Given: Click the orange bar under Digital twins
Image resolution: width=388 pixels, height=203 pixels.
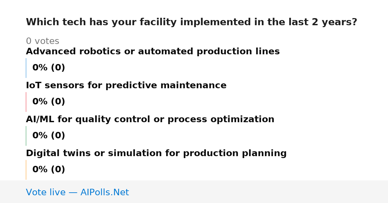Looking at the screenshot, I should [26, 170].
